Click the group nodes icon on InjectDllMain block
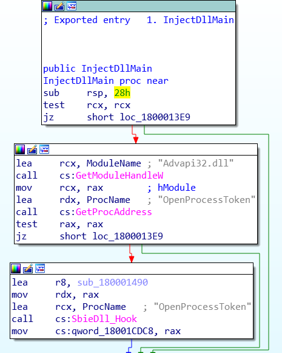 click(x=72, y=6)
